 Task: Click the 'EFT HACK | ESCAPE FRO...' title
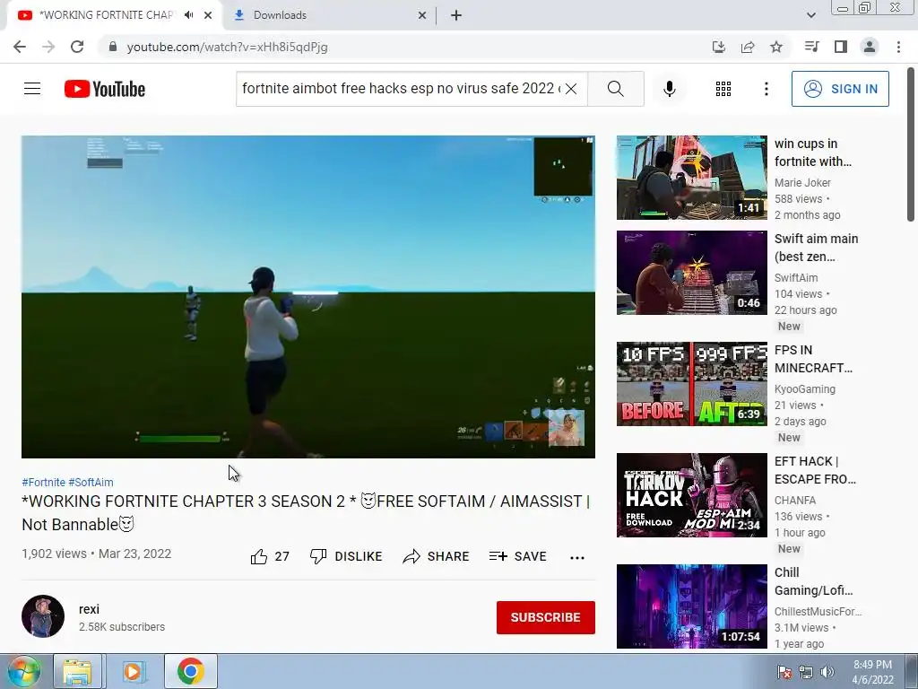tap(815, 470)
